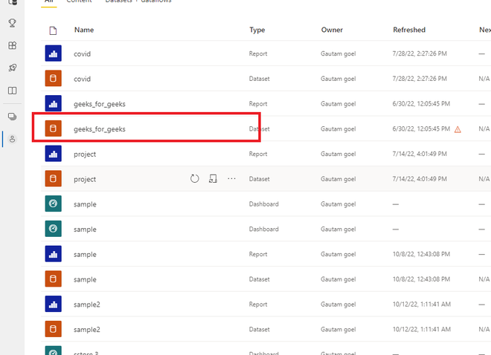Sort by the Refreshed column header
Screen dimensions: 491x355
[409, 30]
